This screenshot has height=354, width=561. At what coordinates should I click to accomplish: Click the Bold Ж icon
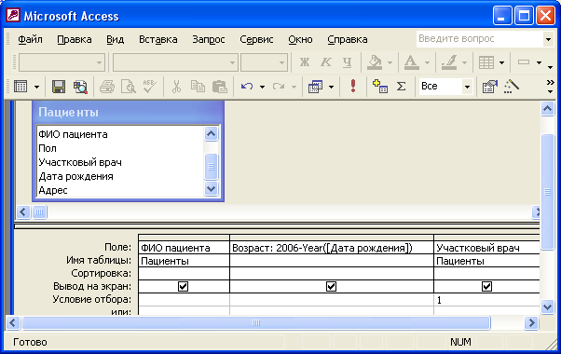coord(305,62)
